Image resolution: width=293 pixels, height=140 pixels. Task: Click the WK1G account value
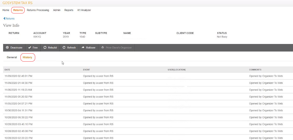pyautogui.click(x=37, y=37)
